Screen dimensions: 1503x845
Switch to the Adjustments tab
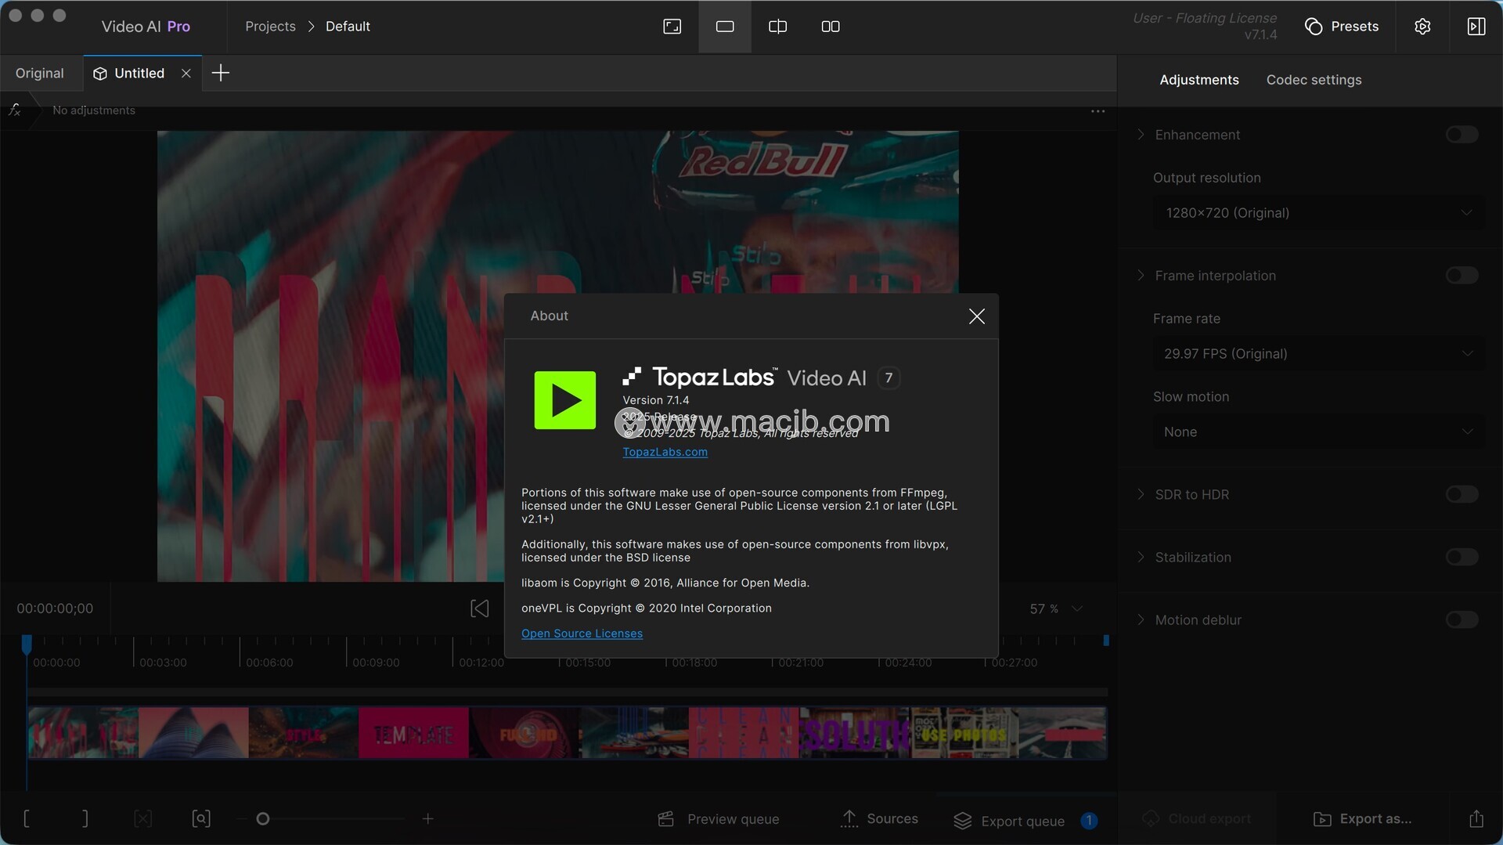[1198, 80]
